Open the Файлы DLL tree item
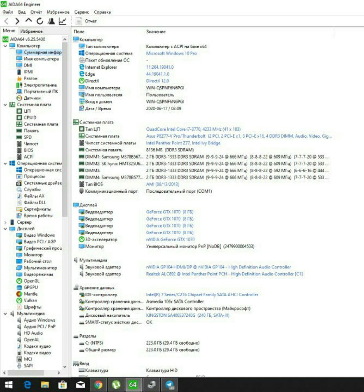 (31, 202)
